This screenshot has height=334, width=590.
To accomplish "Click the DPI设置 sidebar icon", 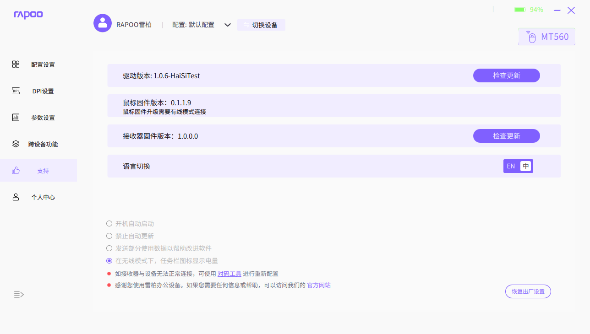I will click(x=16, y=91).
